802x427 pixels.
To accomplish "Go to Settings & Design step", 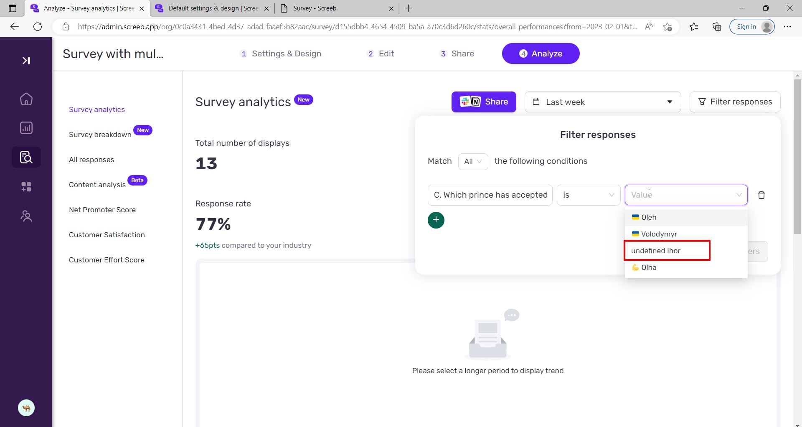I will coord(281,53).
